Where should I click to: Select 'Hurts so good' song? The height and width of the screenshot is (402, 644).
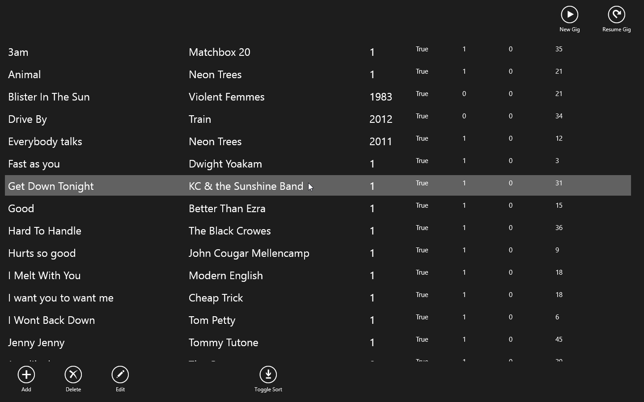(x=42, y=253)
